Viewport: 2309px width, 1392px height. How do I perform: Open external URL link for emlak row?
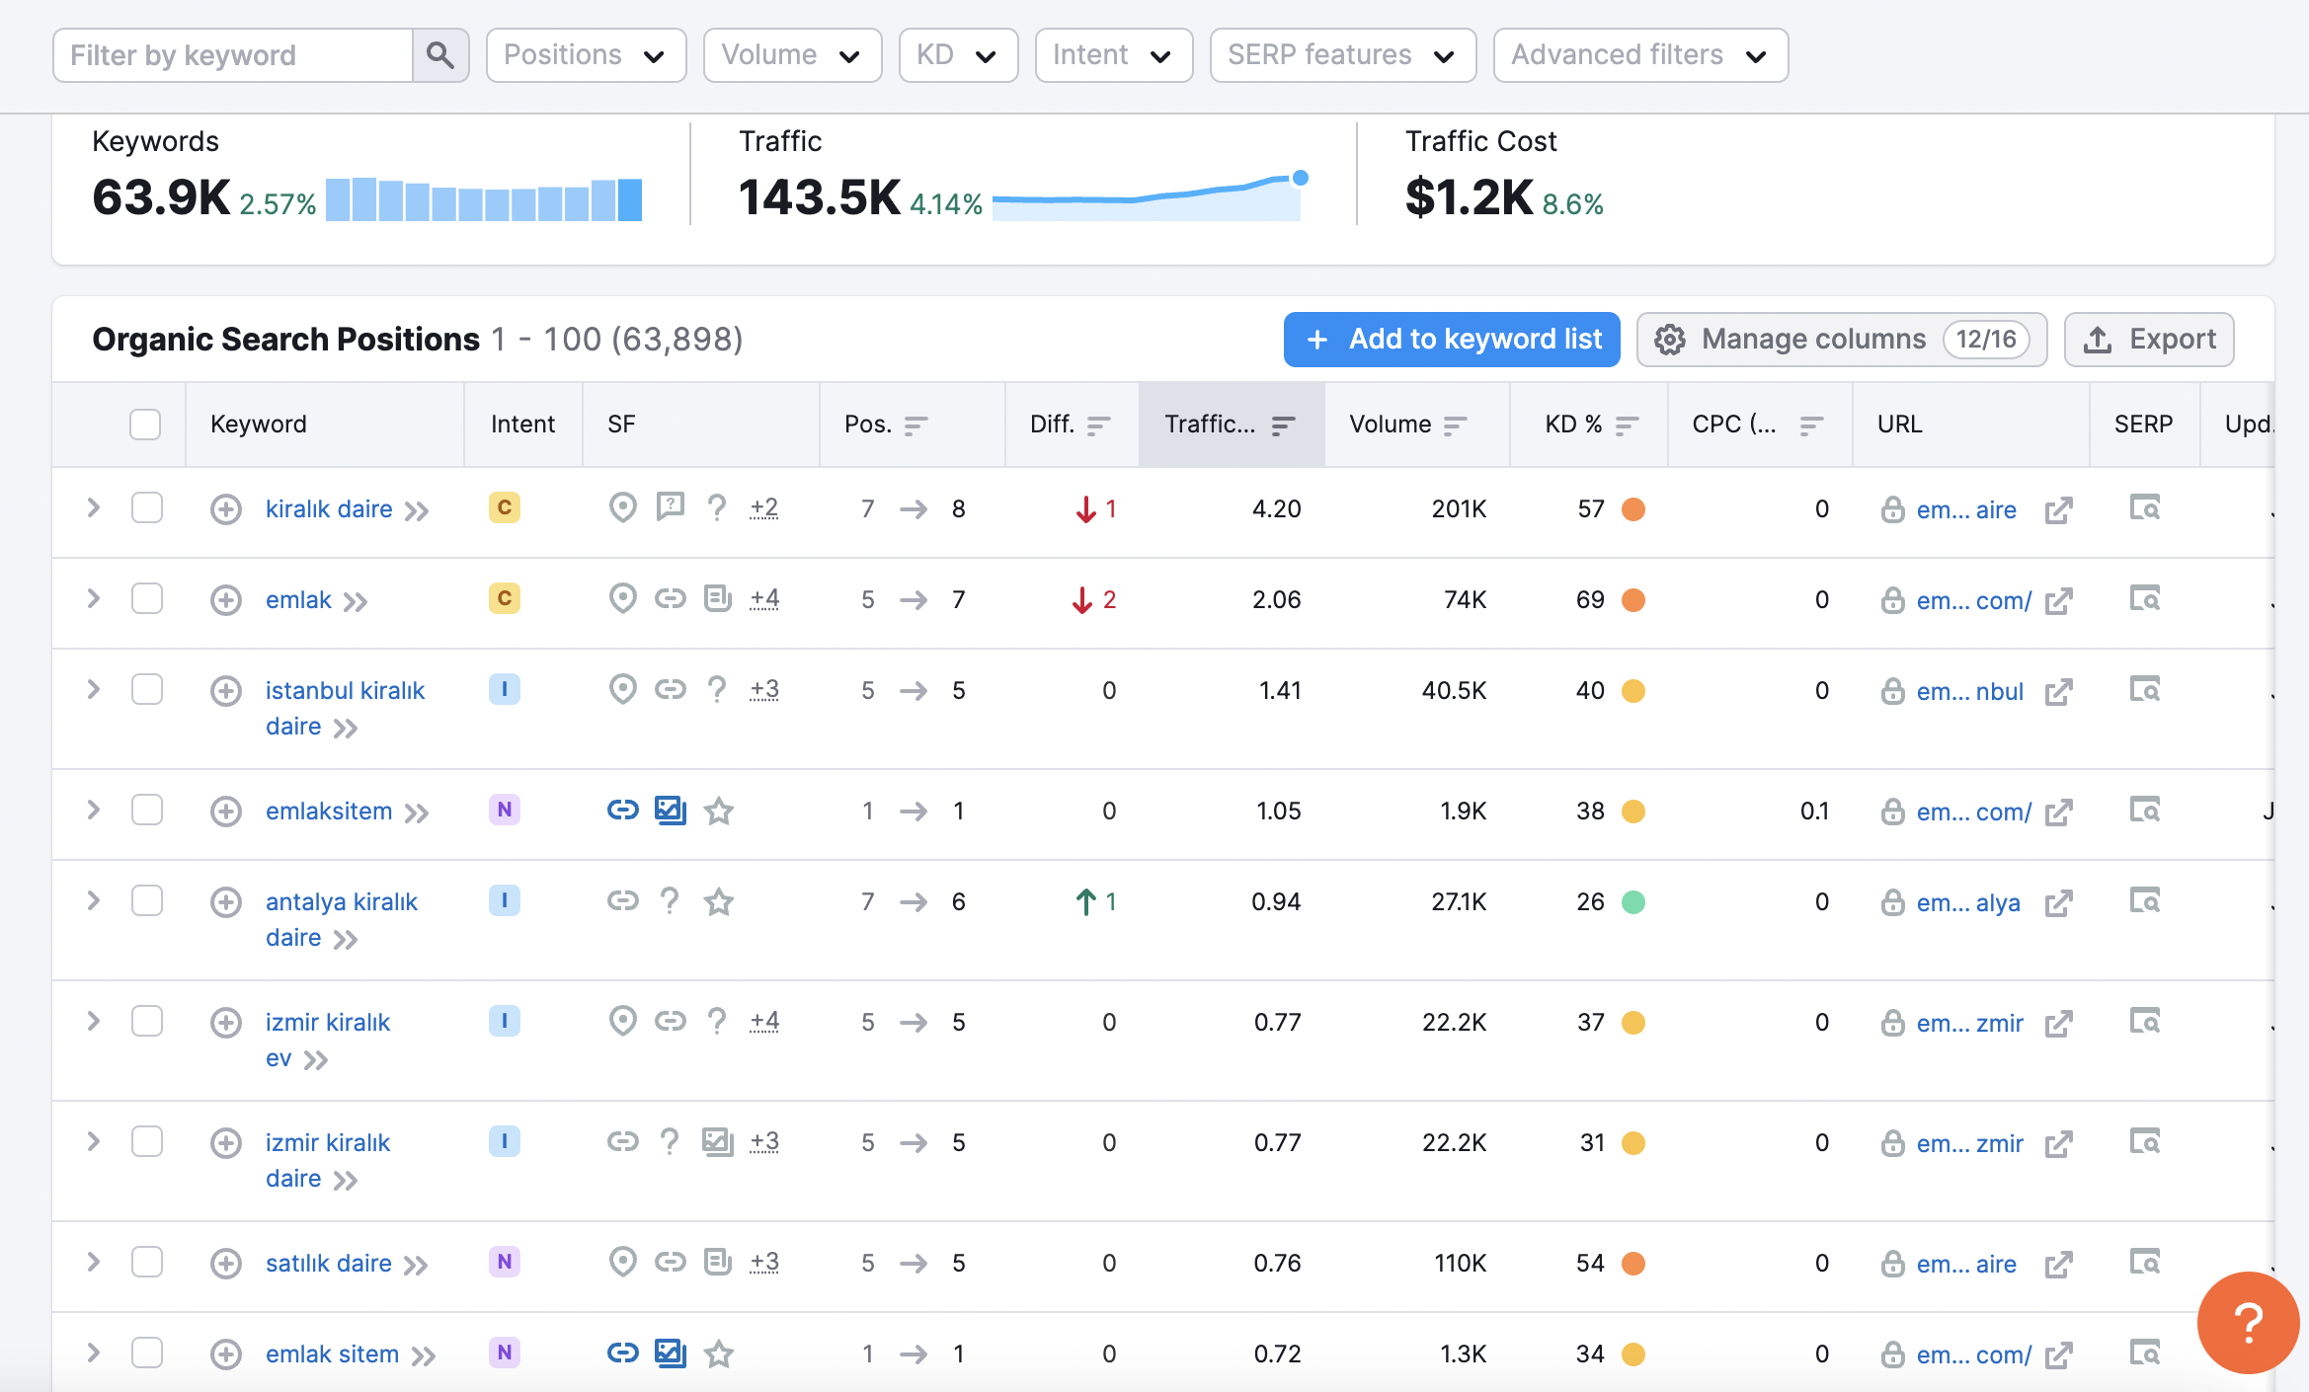pos(2058,600)
